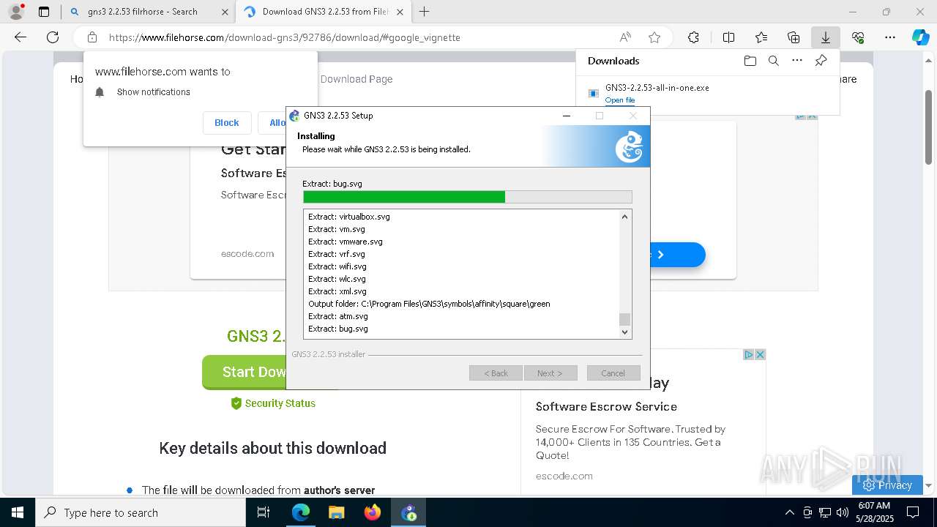This screenshot has height=527, width=937.
Task: Open the Copilot sidebar icon
Action: (x=921, y=37)
